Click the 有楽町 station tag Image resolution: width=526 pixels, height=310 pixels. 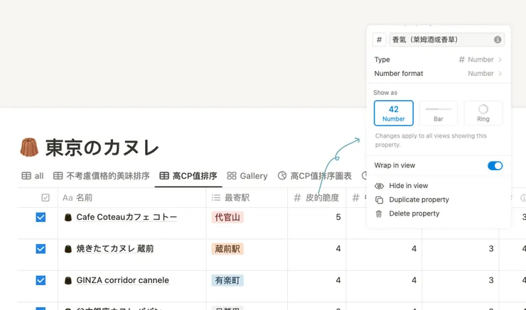(x=227, y=280)
